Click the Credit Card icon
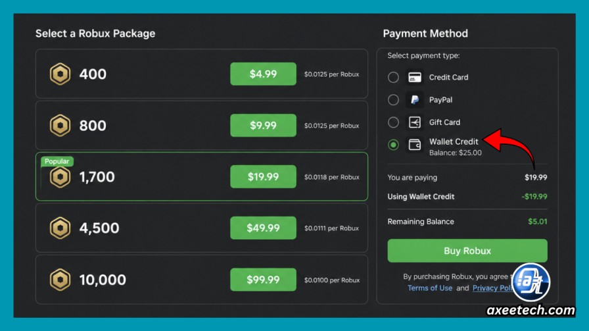 pyautogui.click(x=415, y=78)
